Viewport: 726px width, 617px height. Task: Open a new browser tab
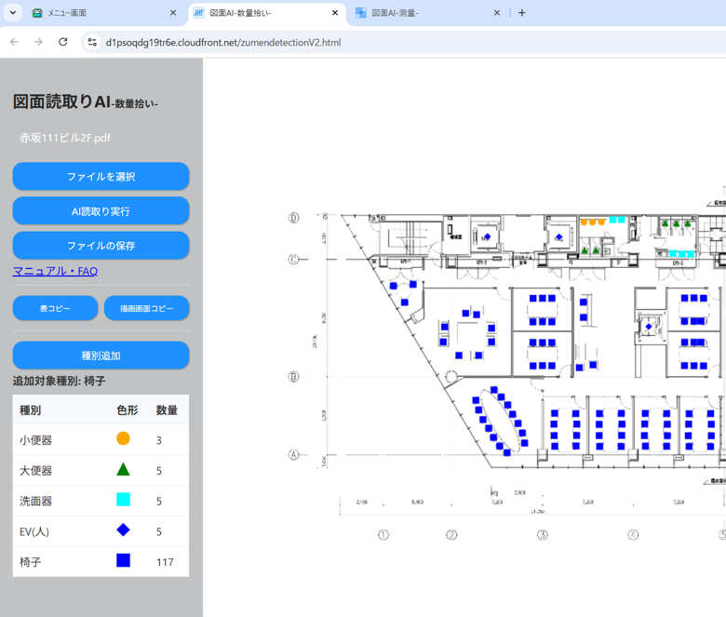coord(522,13)
